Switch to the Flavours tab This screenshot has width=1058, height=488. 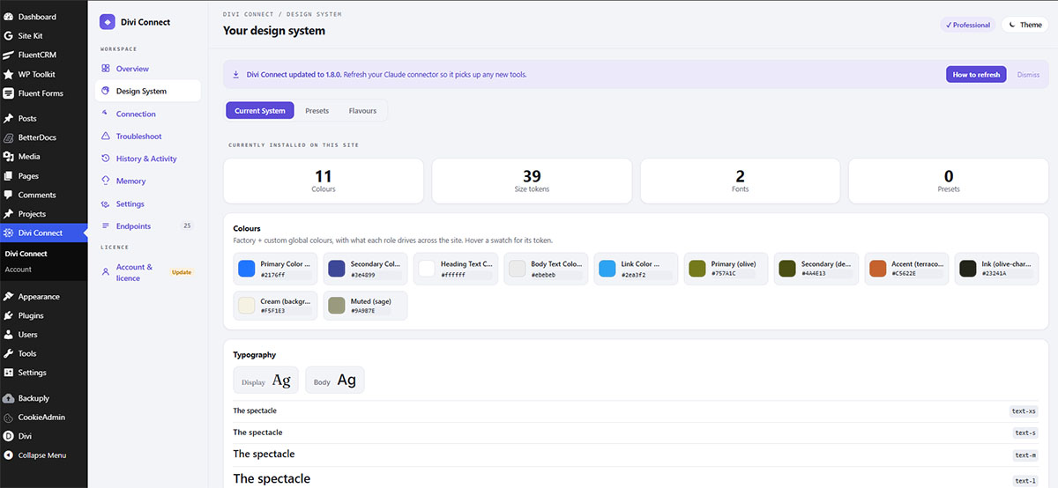362,111
